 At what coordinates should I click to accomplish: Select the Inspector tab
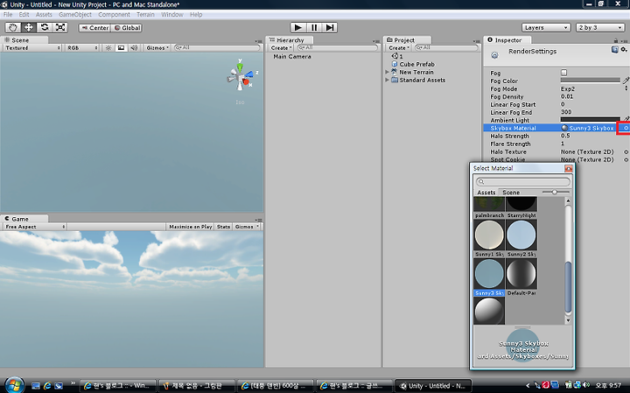point(507,40)
